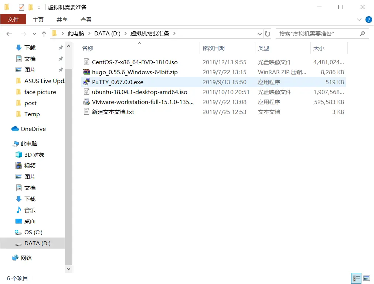Expand the ribbon with the chevron

(359, 20)
